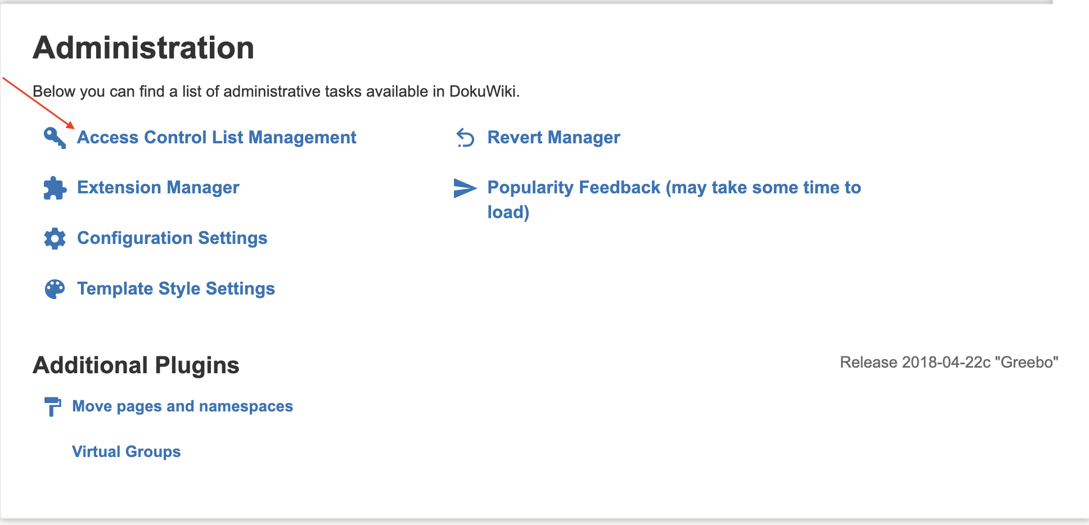1089x525 pixels.
Task: Open the Extension Manager link
Action: [x=158, y=188]
